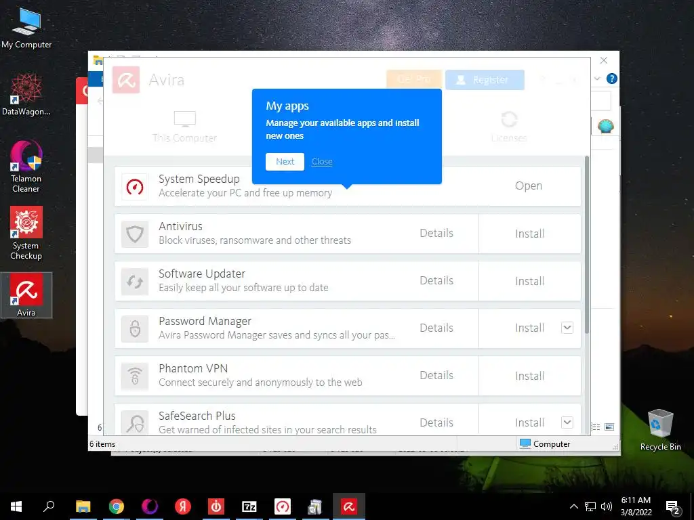Open File Explorer from the taskbar
This screenshot has width=694, height=520.
[x=83, y=506]
